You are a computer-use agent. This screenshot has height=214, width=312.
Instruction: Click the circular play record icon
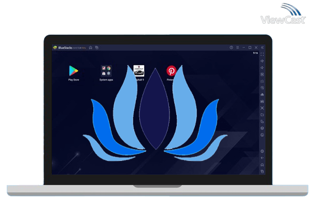(262, 88)
